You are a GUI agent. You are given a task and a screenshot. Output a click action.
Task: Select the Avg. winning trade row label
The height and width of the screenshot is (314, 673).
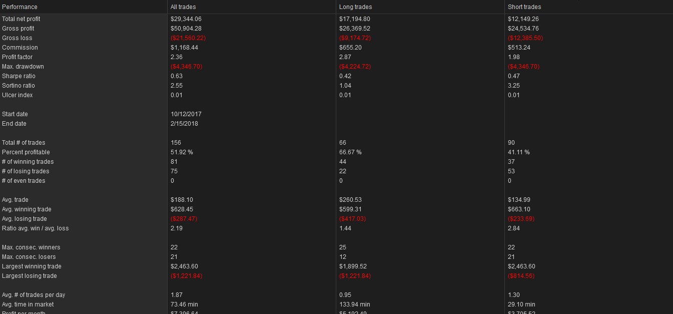click(27, 209)
